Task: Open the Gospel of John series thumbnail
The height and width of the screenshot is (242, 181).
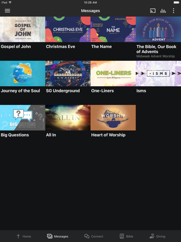Action: tap(23, 29)
